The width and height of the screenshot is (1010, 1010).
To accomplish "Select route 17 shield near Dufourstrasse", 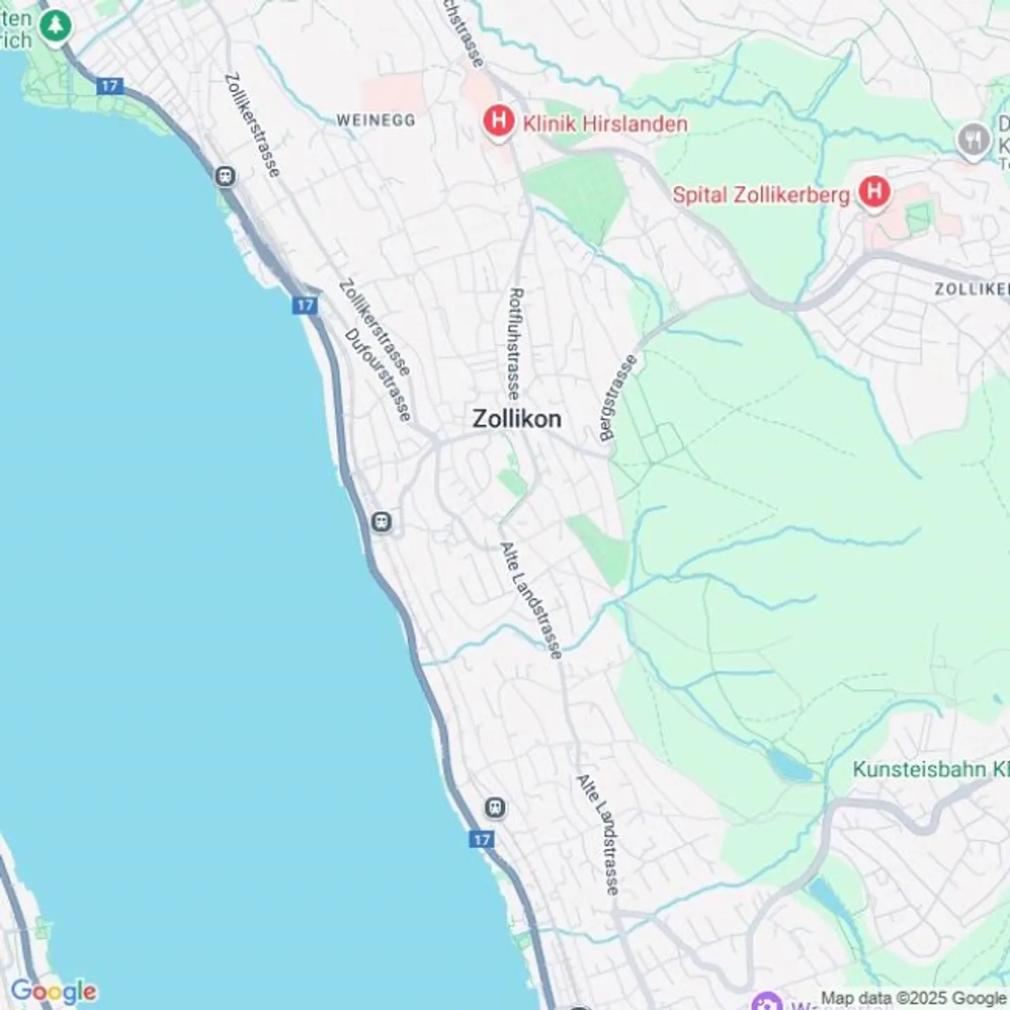I will pos(304,305).
